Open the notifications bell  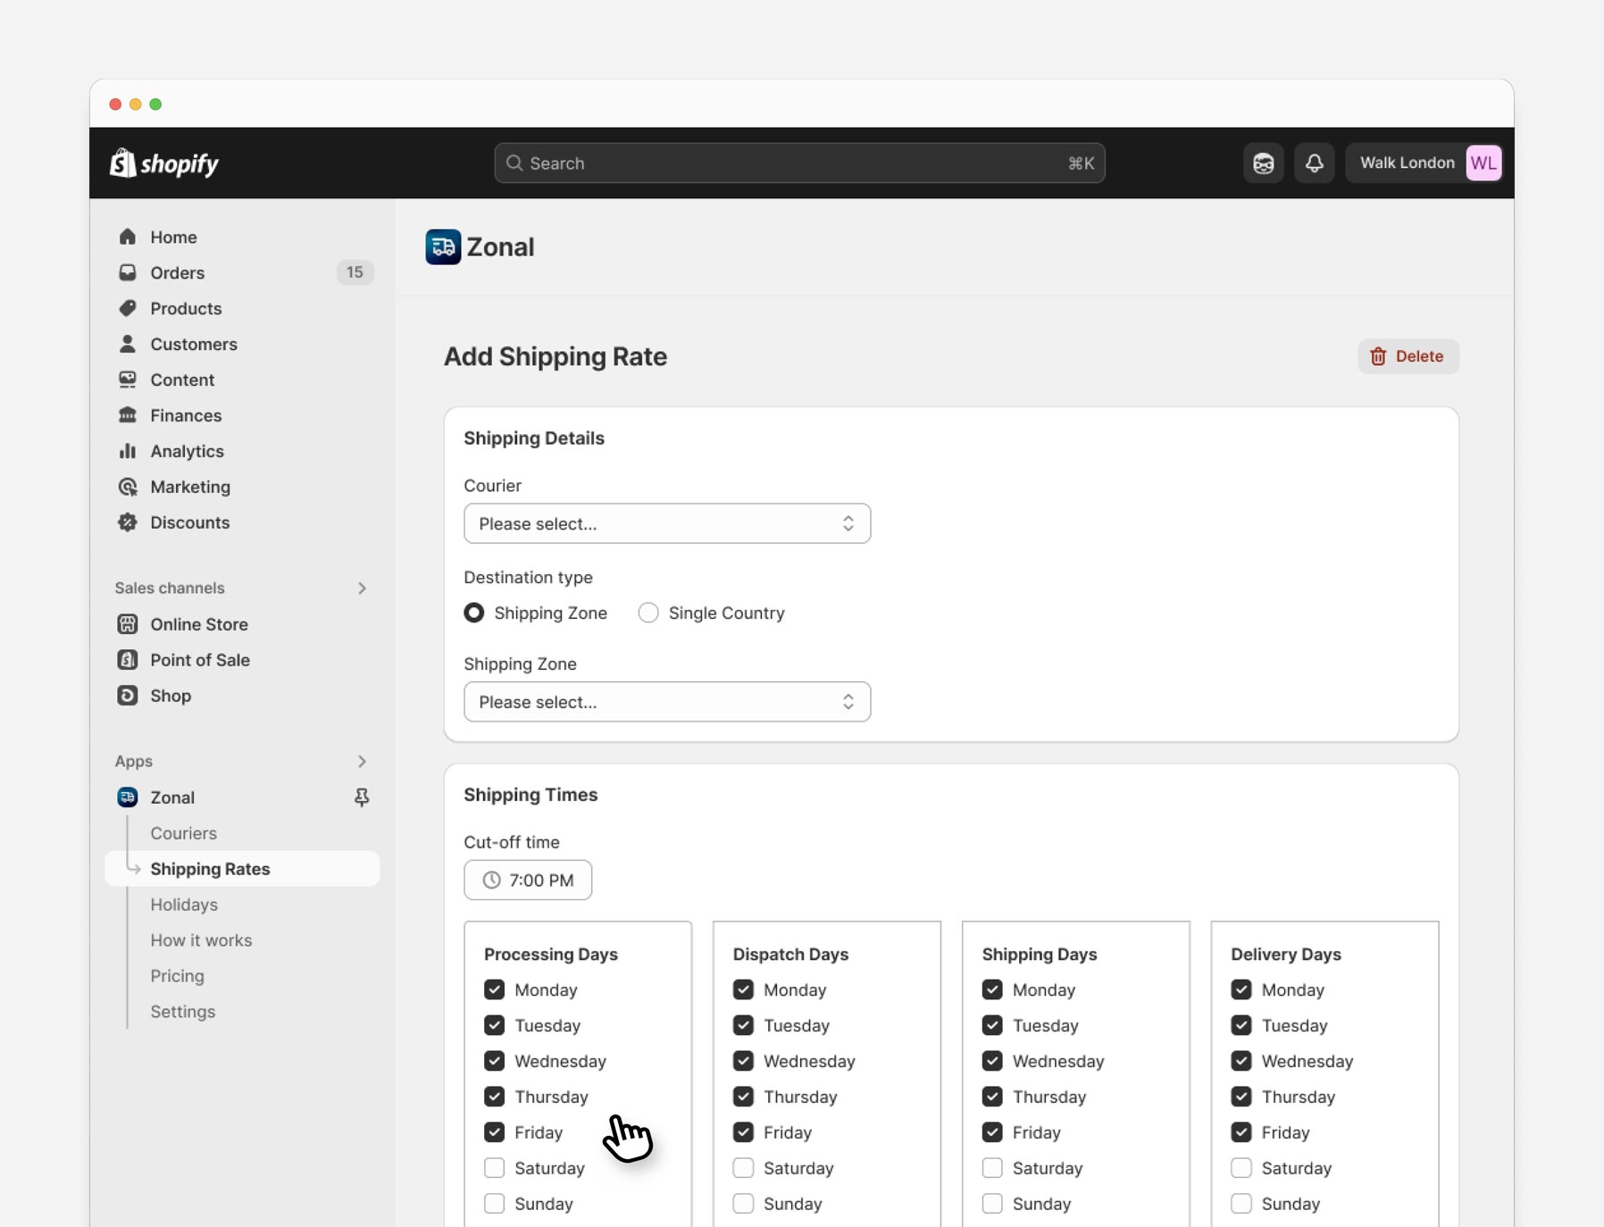1313,163
